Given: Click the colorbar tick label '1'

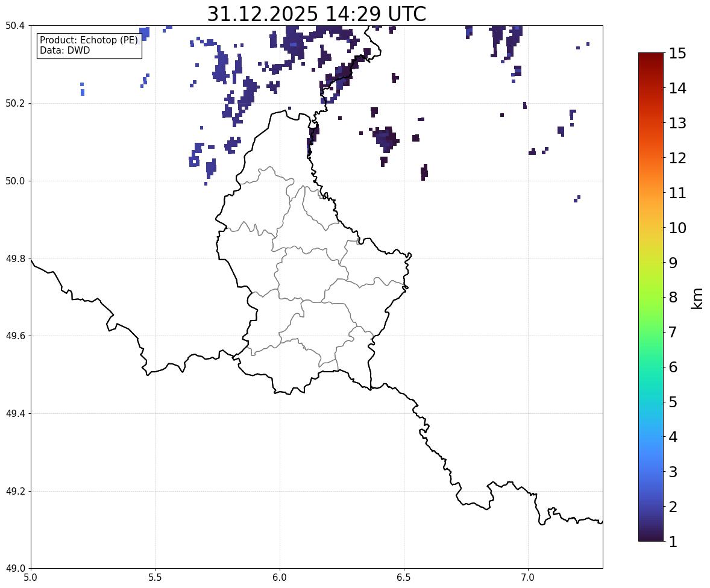Looking at the screenshot, I should click(673, 542).
